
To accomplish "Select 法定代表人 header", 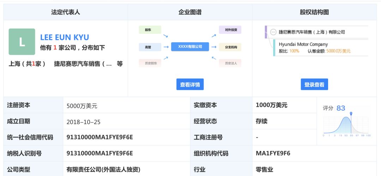I will click(x=66, y=12).
